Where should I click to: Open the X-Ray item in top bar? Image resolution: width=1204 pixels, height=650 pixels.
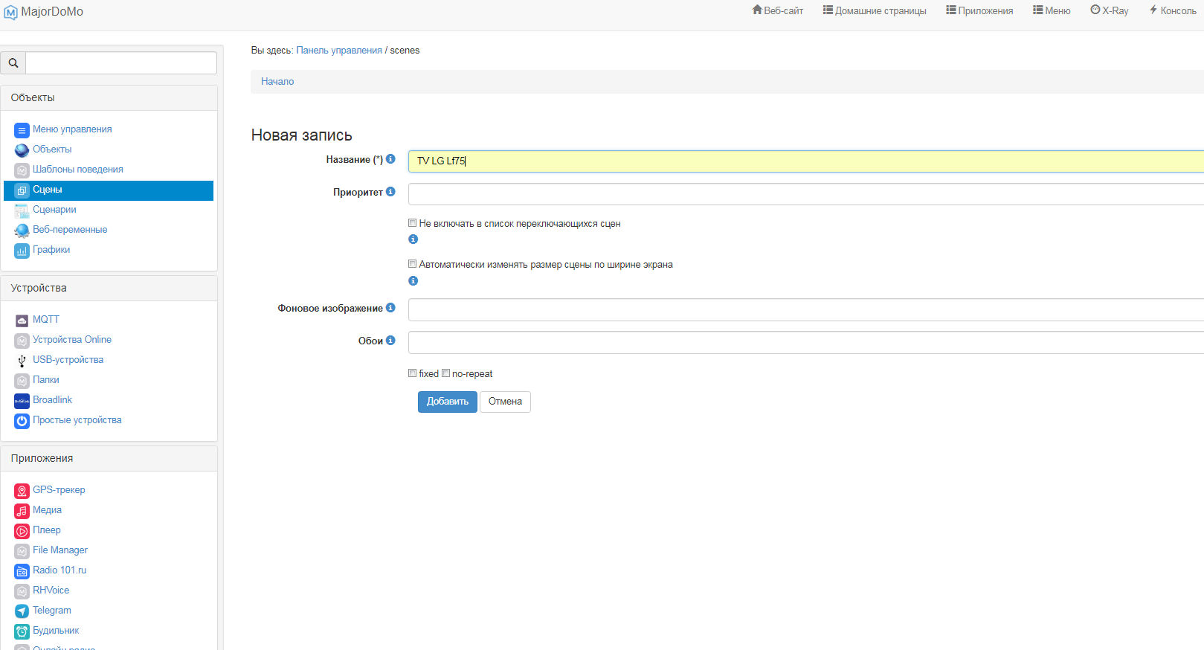click(x=1110, y=10)
